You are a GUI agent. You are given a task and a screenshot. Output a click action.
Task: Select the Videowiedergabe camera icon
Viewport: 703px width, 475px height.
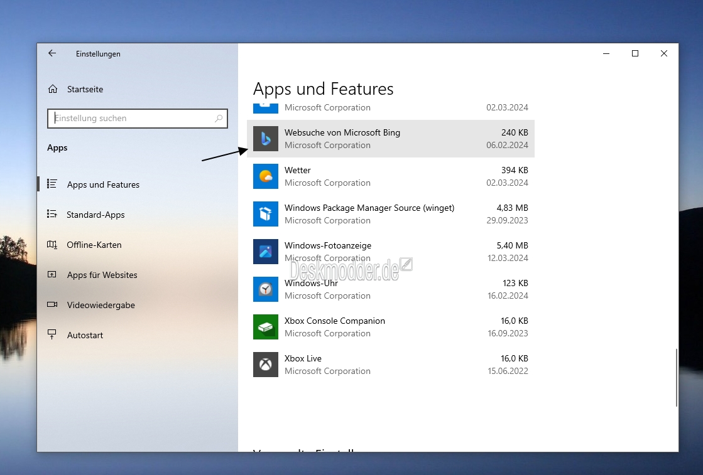click(x=52, y=304)
